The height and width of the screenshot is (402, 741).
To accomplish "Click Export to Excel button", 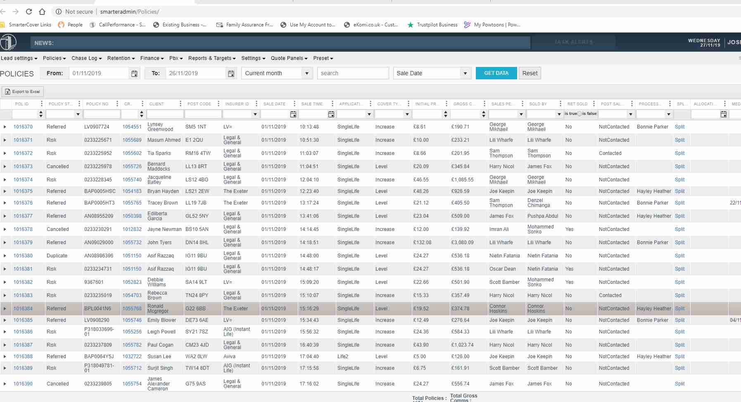I will 23,92.
